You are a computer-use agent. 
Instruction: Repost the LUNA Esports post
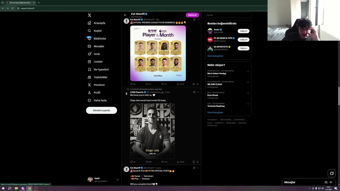coord(148,162)
